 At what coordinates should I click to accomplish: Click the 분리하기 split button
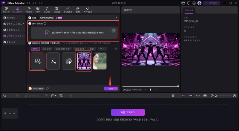point(31,96)
